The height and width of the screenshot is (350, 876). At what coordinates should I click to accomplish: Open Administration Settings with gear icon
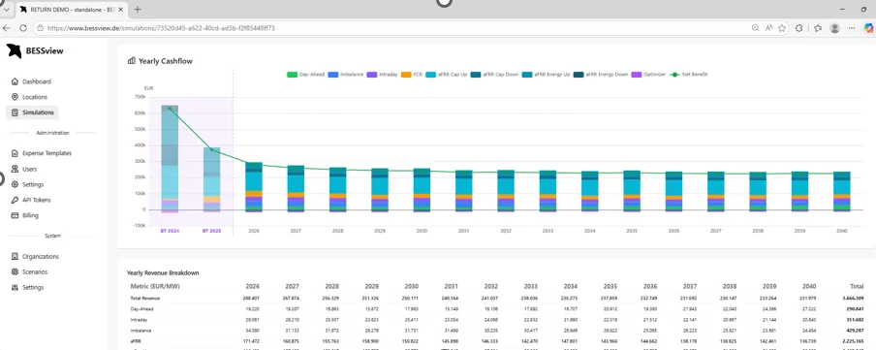pos(16,184)
